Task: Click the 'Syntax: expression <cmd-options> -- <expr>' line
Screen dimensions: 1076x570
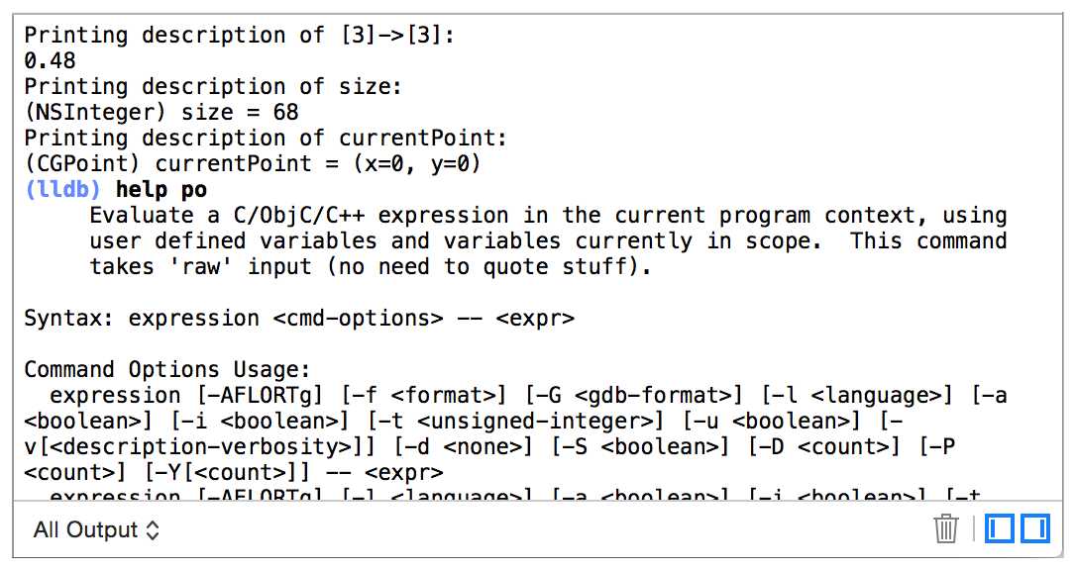Action: pos(299,319)
